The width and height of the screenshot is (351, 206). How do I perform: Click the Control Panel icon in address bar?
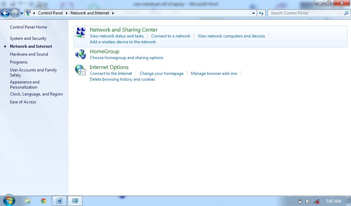coord(28,13)
